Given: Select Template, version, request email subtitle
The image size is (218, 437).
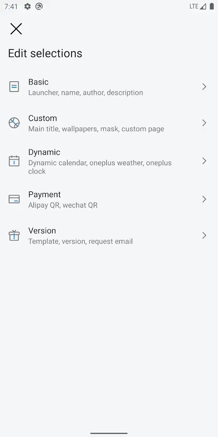Looking at the screenshot, I should pos(80,241).
